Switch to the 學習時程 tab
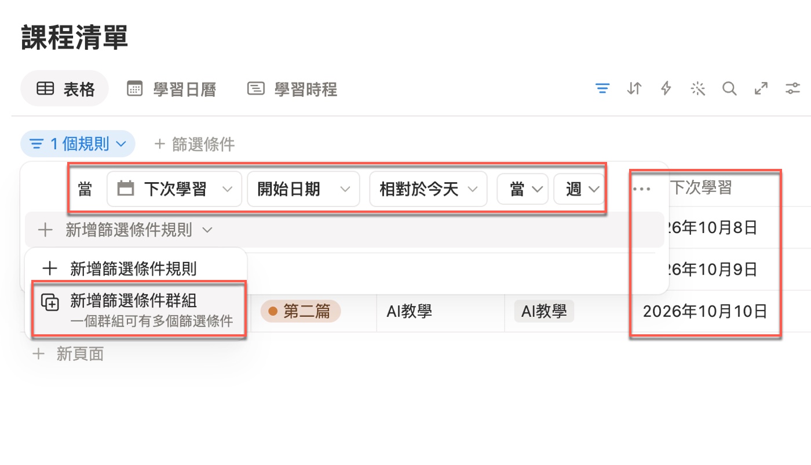The height and width of the screenshot is (465, 811). [x=292, y=89]
